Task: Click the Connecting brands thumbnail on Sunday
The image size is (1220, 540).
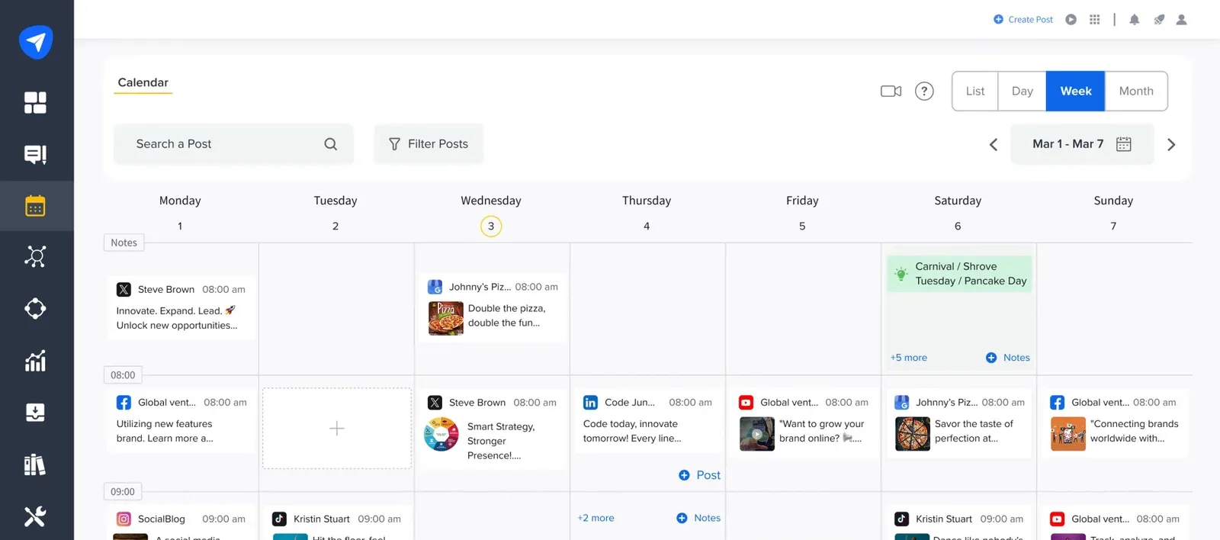Action: (x=1068, y=434)
